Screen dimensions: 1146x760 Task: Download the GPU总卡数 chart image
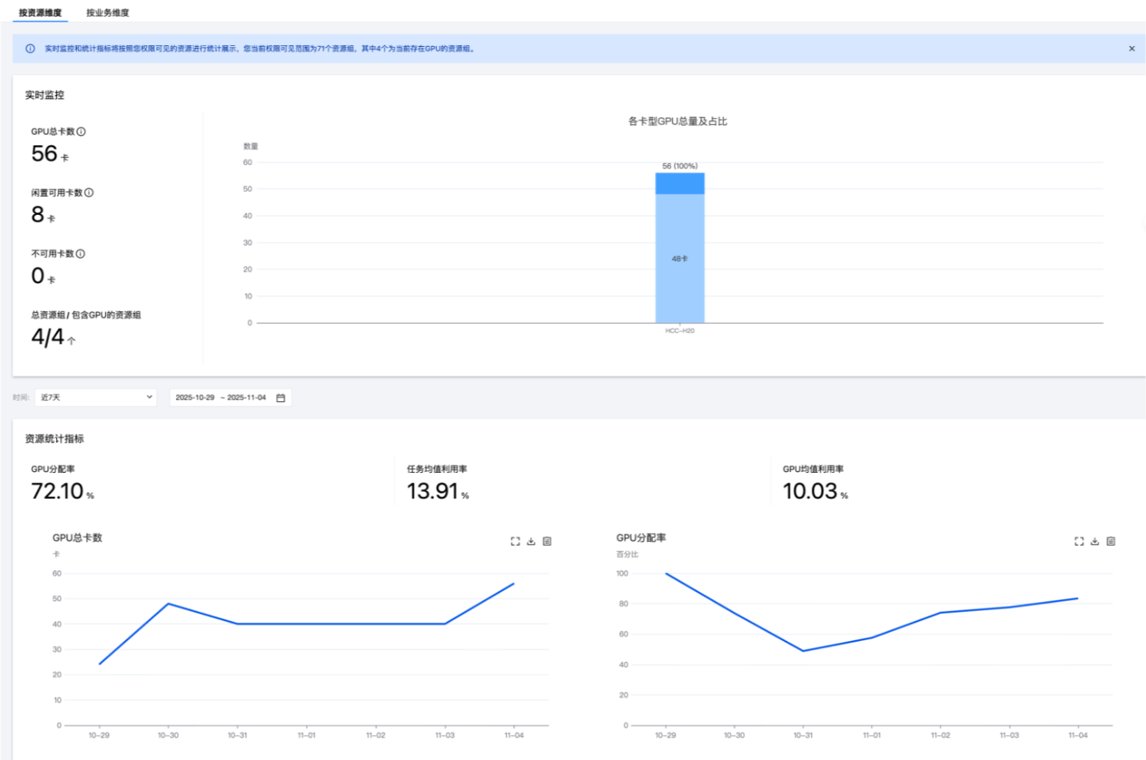(531, 541)
